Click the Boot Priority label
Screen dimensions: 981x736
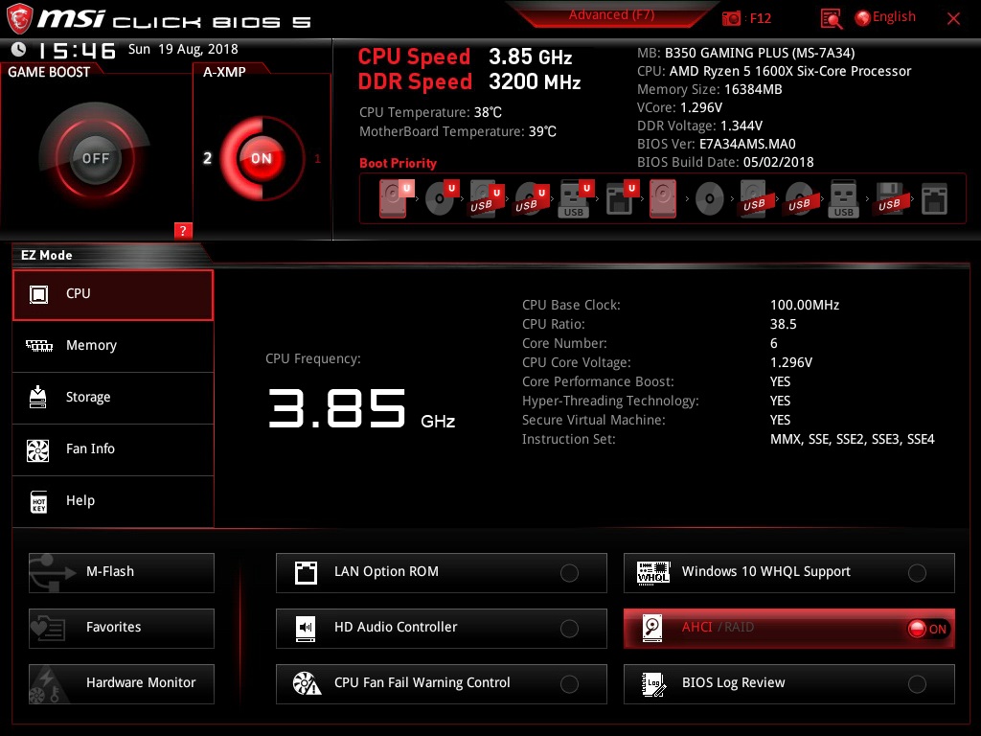[398, 163]
